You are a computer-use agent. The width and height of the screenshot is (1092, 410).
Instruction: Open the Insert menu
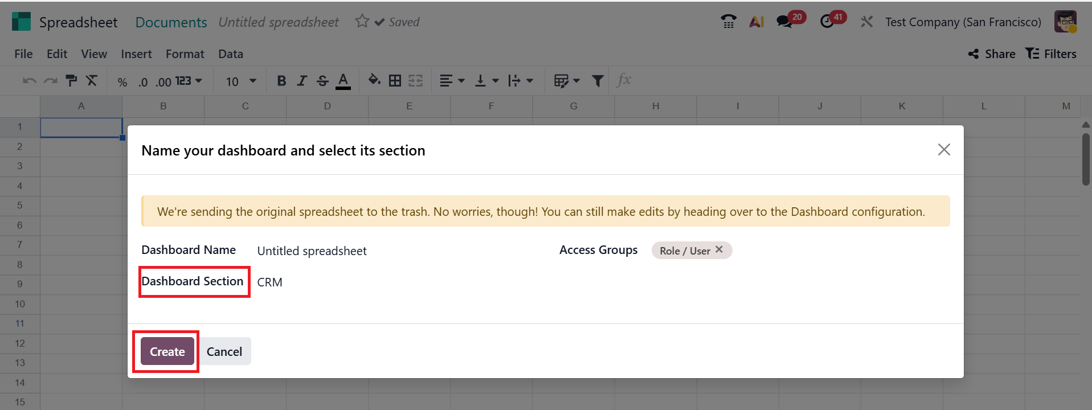[x=136, y=54]
